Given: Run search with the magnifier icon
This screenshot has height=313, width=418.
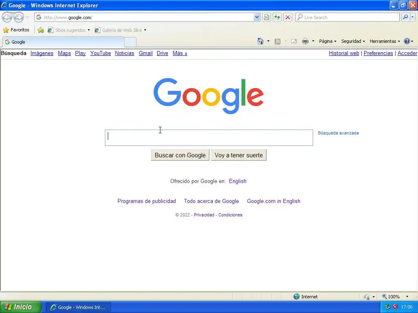Looking at the screenshot, I should click(x=405, y=17).
